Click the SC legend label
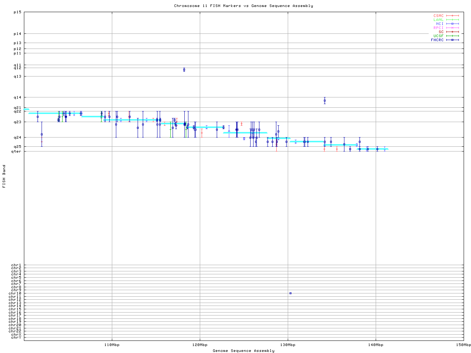 click(441, 32)
